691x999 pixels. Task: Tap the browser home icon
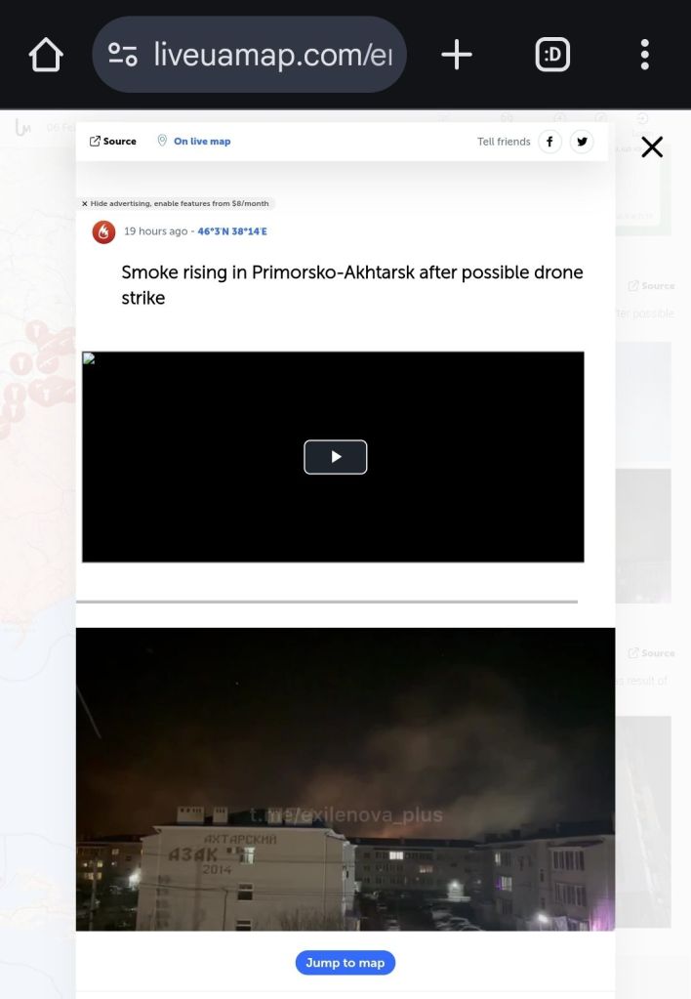[x=46, y=55]
